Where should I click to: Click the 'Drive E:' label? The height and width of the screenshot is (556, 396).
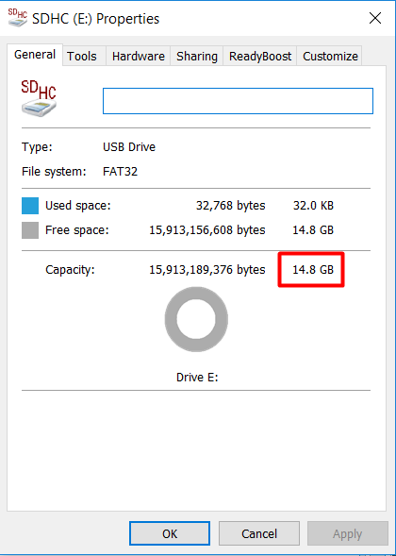pyautogui.click(x=197, y=378)
